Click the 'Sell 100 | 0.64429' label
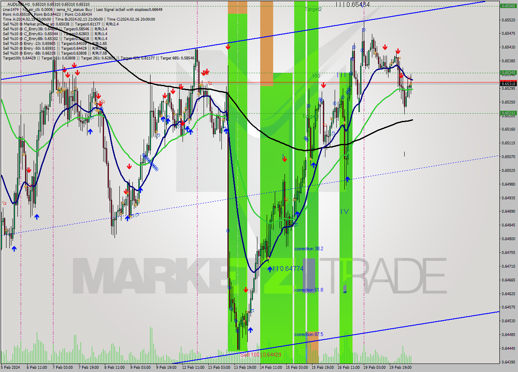This screenshot has height=372, width=518. point(261,354)
